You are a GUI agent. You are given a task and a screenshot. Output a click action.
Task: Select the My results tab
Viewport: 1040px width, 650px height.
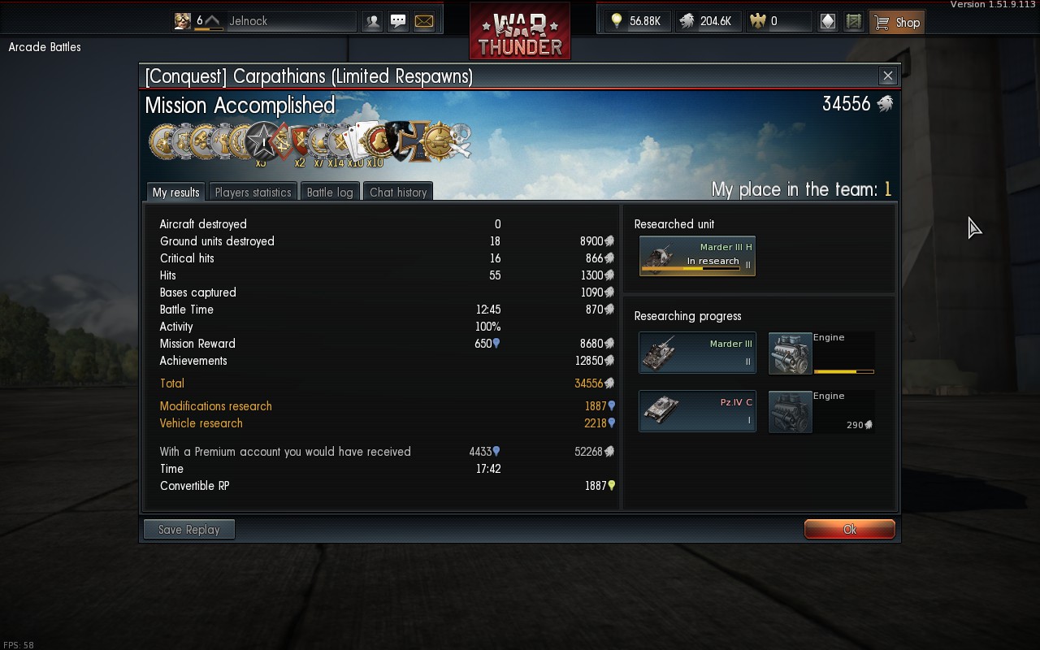[175, 192]
